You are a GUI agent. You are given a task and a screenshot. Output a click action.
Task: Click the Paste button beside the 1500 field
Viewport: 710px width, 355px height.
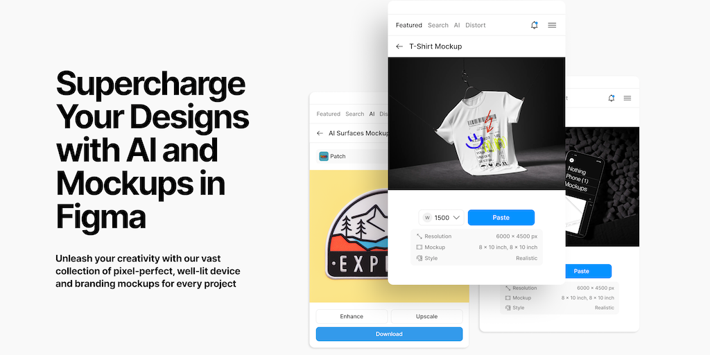501,217
